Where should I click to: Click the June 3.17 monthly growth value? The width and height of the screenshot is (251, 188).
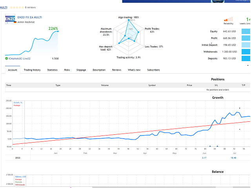[204, 158]
